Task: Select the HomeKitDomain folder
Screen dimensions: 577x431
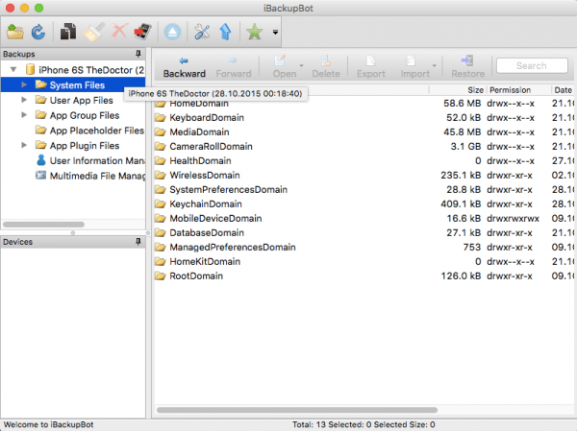Action: pyautogui.click(x=205, y=262)
